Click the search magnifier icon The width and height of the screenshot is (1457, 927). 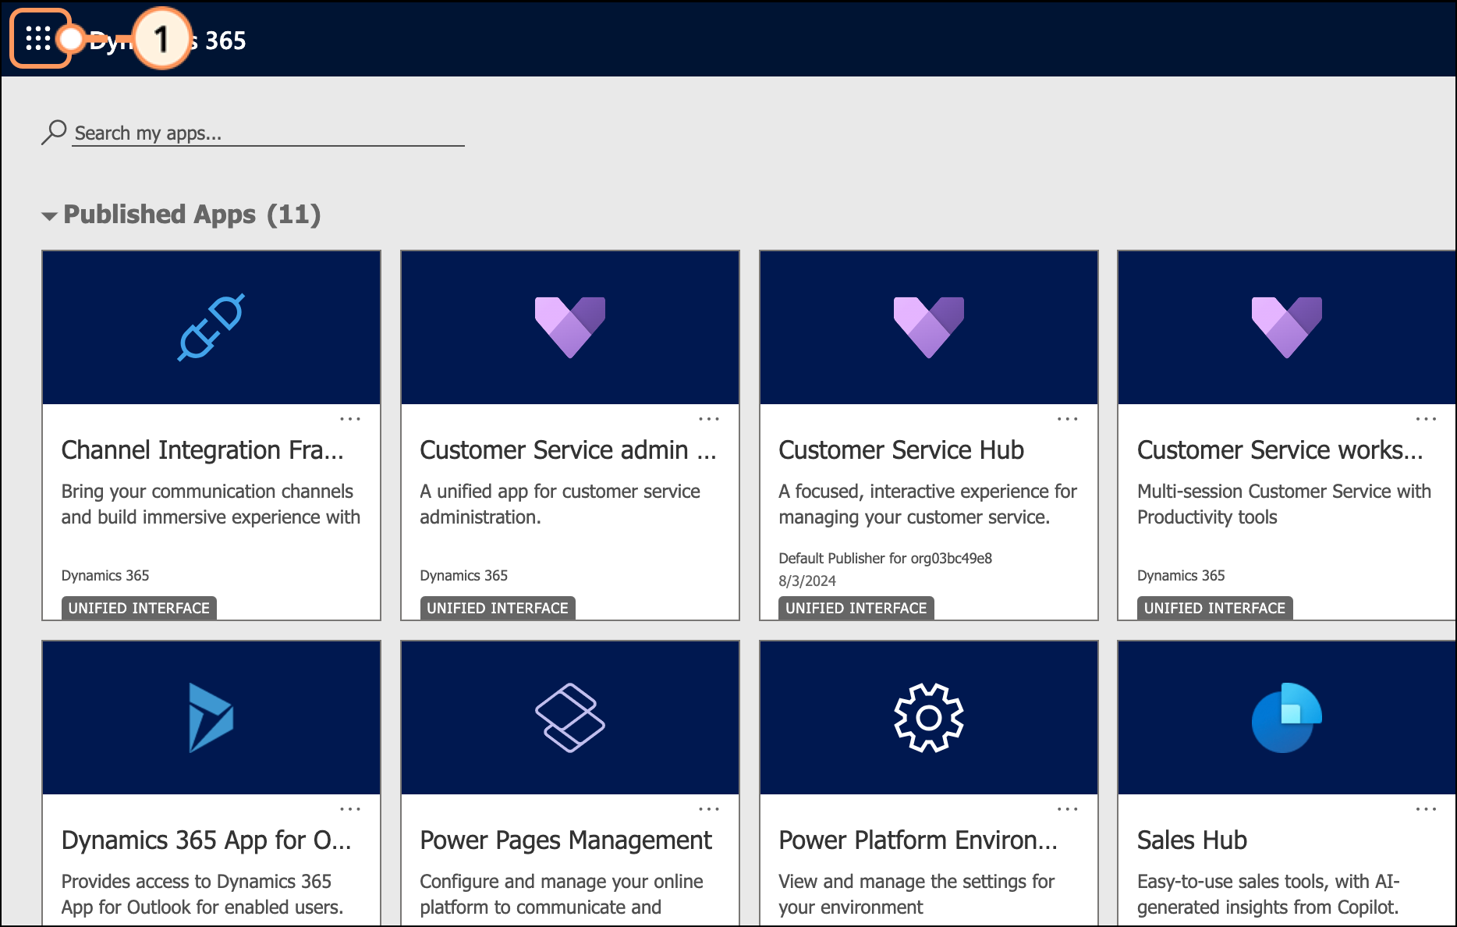click(x=54, y=132)
